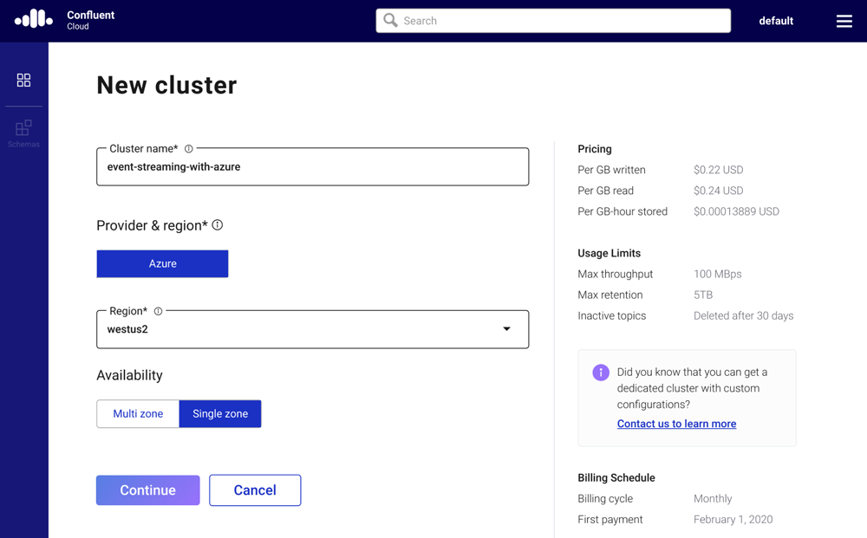Click Deleted after 30 days text
Viewport: 867px width, 538px height.
(743, 316)
